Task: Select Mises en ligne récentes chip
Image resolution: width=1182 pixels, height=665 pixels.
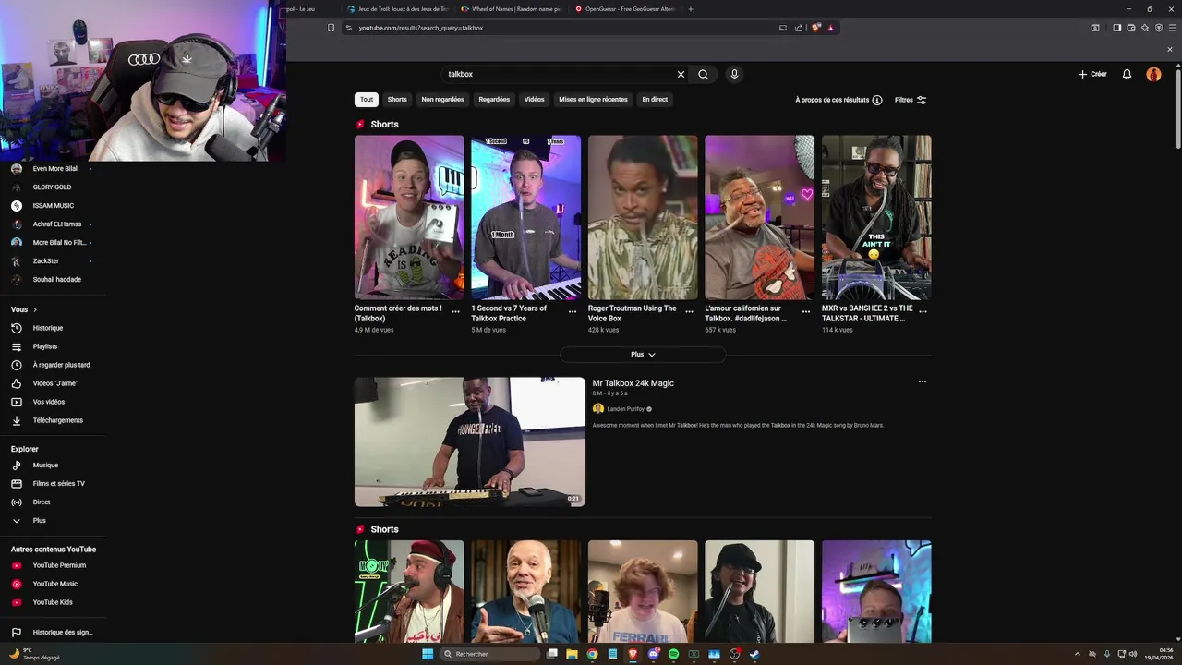Action: pos(593,100)
